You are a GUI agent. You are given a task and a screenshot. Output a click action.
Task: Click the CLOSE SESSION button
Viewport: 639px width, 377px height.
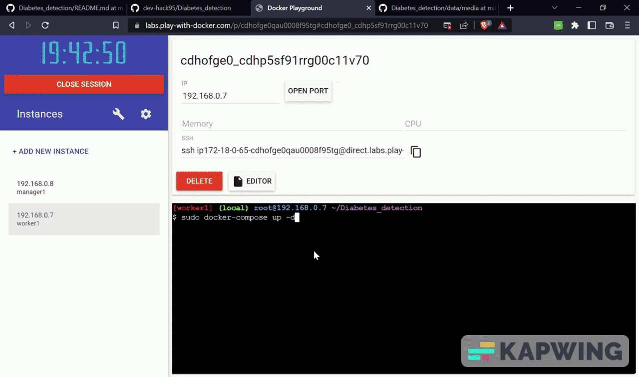(84, 84)
